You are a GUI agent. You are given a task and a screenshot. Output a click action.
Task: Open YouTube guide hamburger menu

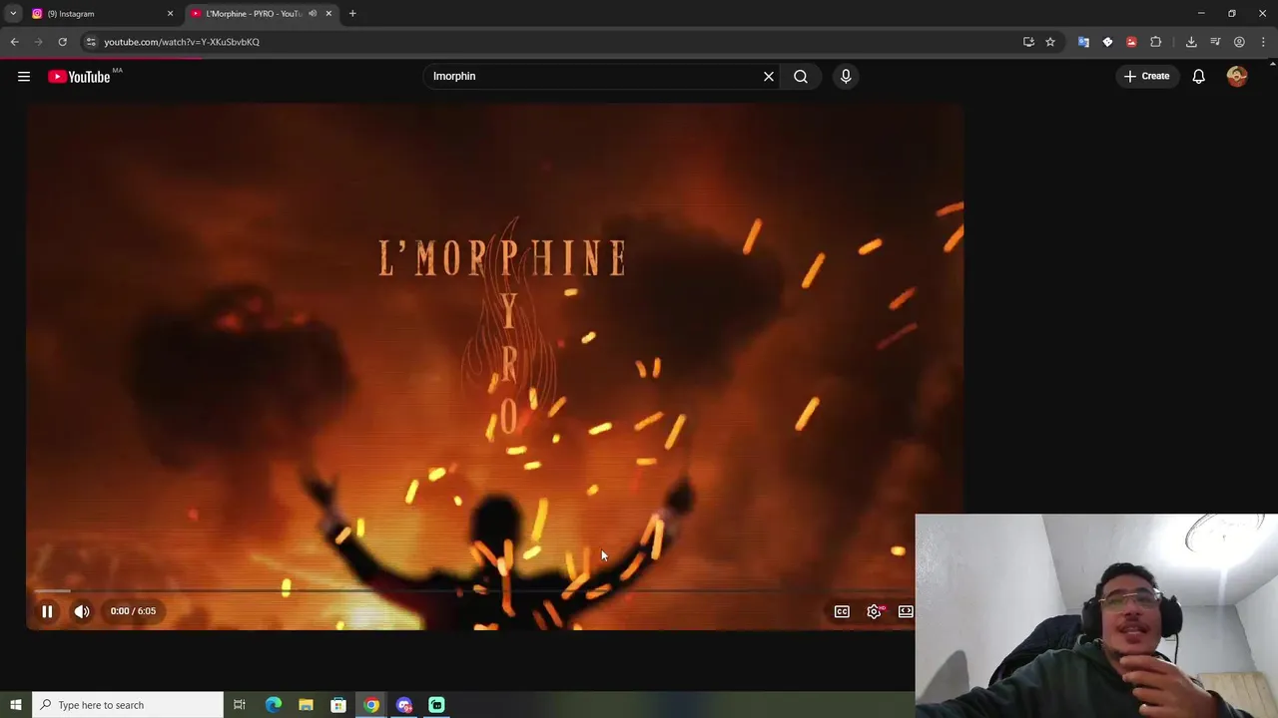pos(24,77)
